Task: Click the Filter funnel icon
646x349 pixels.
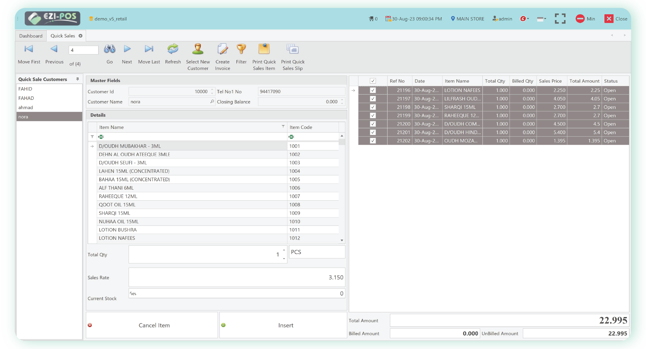Action: pyautogui.click(x=241, y=49)
